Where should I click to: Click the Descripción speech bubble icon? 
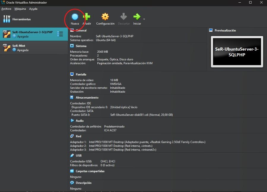(x=72, y=183)
